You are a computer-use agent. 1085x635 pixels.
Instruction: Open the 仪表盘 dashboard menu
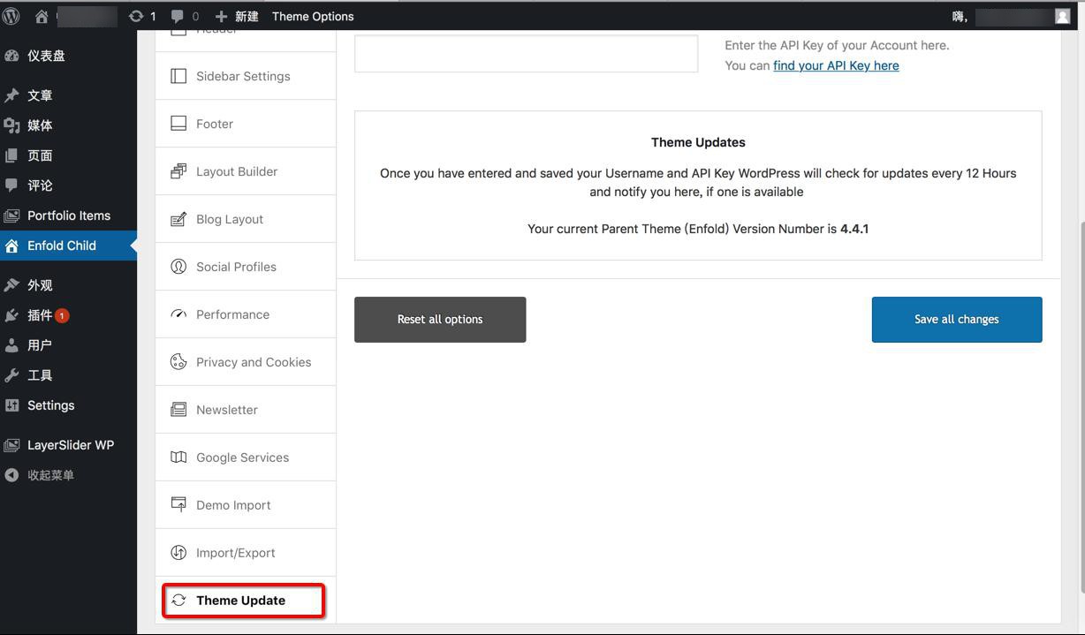pyautogui.click(x=68, y=56)
